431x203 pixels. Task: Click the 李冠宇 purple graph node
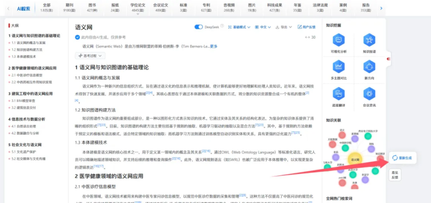pos(365,180)
